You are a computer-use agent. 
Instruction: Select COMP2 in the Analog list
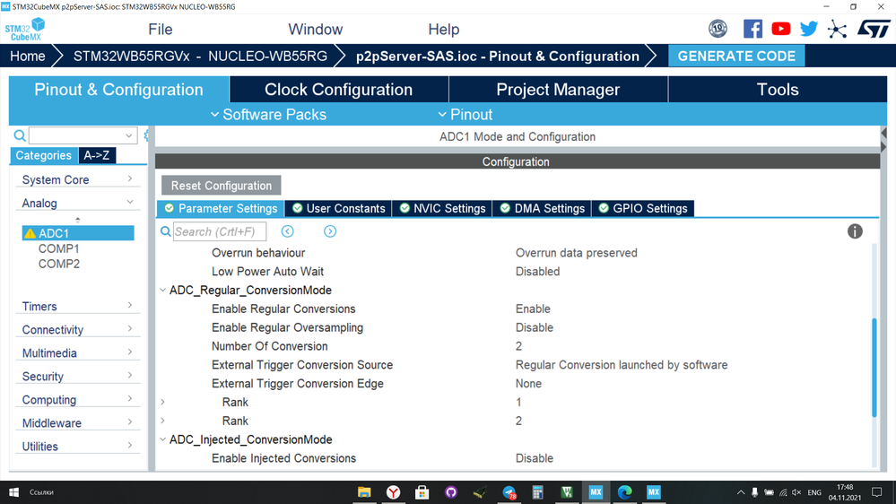tap(59, 264)
